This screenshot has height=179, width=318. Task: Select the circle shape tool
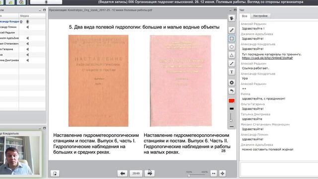(x=232, y=47)
